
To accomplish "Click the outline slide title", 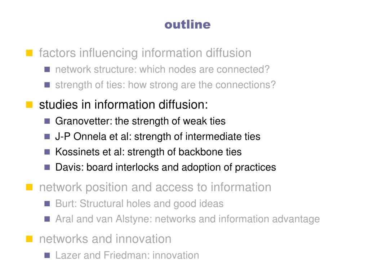I will click(x=187, y=25).
